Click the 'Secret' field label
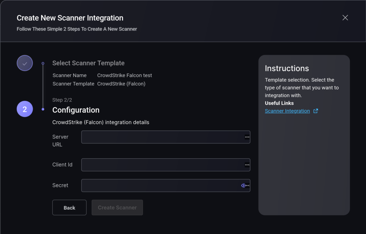This screenshot has height=234, width=366. pyautogui.click(x=60, y=185)
